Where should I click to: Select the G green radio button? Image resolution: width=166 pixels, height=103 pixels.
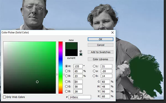point(66,86)
